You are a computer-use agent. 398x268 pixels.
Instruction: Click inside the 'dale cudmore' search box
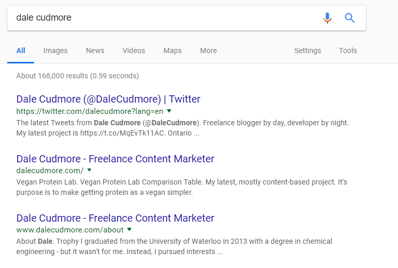click(163, 18)
